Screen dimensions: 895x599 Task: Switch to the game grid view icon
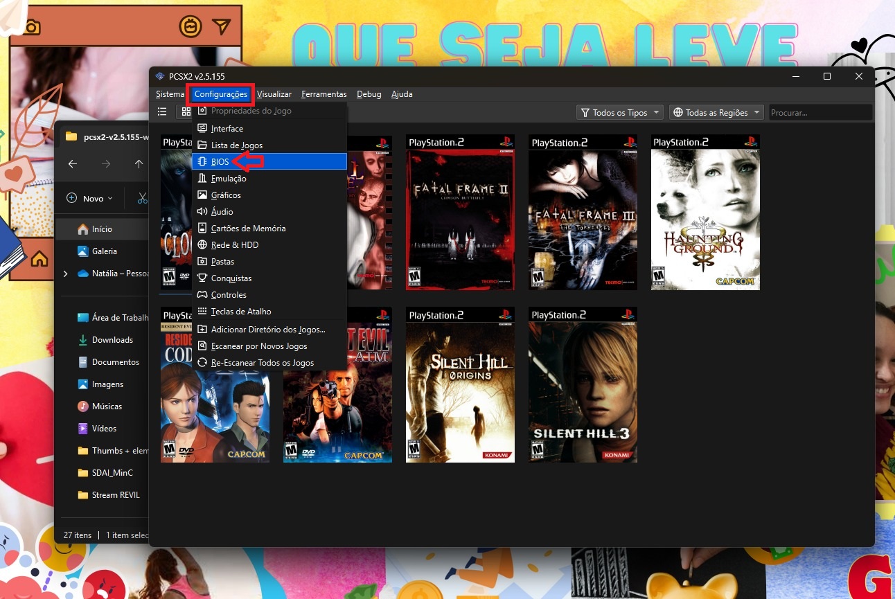186,111
